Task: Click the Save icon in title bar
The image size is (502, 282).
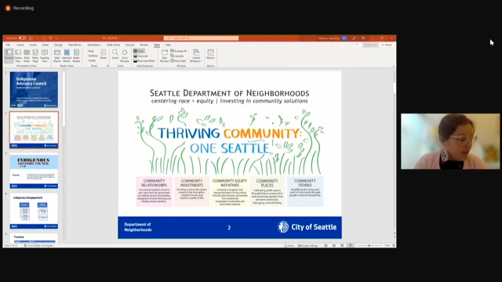Action: pos(31,38)
